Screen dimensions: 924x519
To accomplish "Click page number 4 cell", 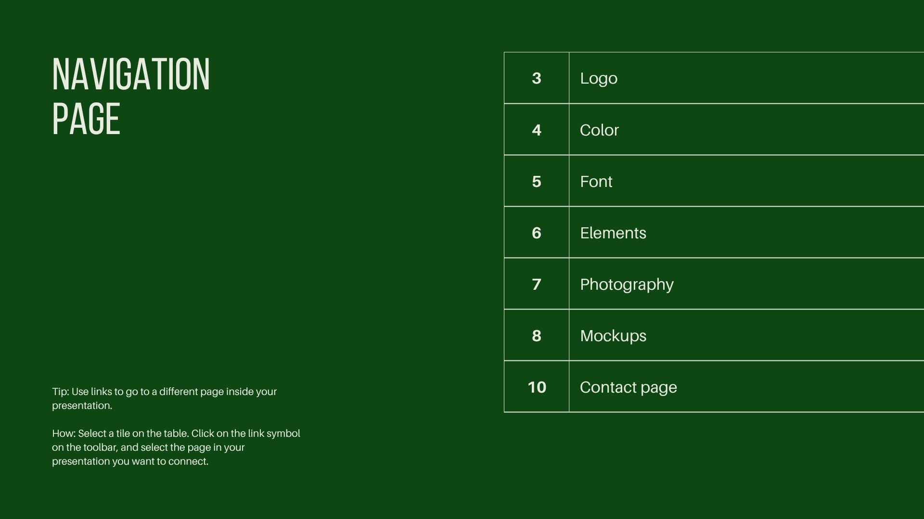I will [x=537, y=130].
